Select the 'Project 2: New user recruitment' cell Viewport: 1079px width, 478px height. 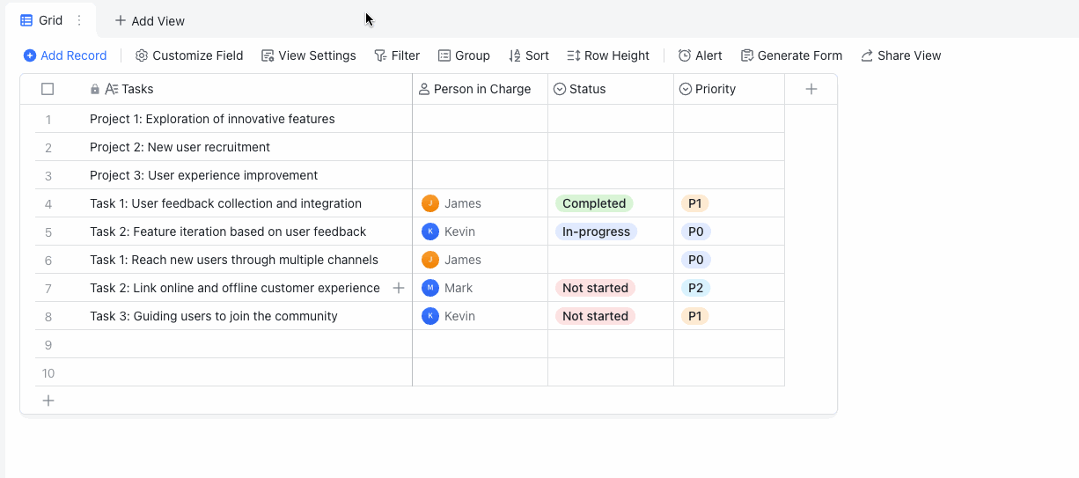[x=180, y=147]
